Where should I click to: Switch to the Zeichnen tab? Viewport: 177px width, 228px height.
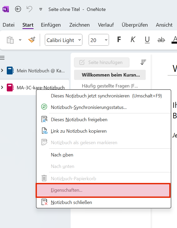pyautogui.click(x=79, y=25)
